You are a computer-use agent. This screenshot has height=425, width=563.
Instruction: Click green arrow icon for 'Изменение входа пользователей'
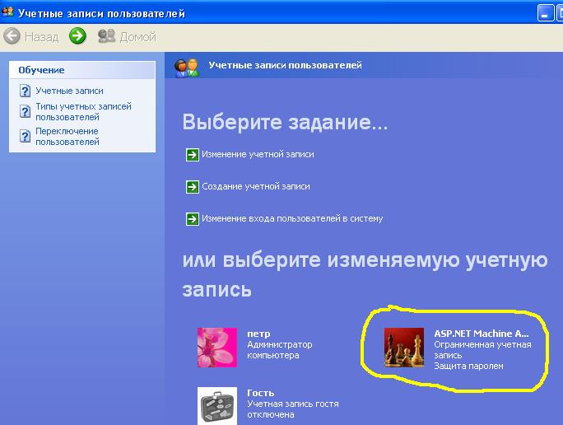[193, 219]
